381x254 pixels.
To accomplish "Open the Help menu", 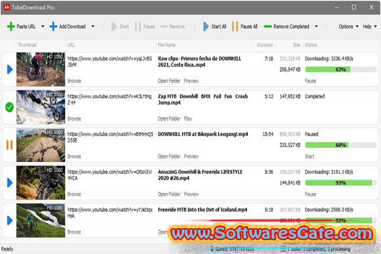I will point(367,26).
